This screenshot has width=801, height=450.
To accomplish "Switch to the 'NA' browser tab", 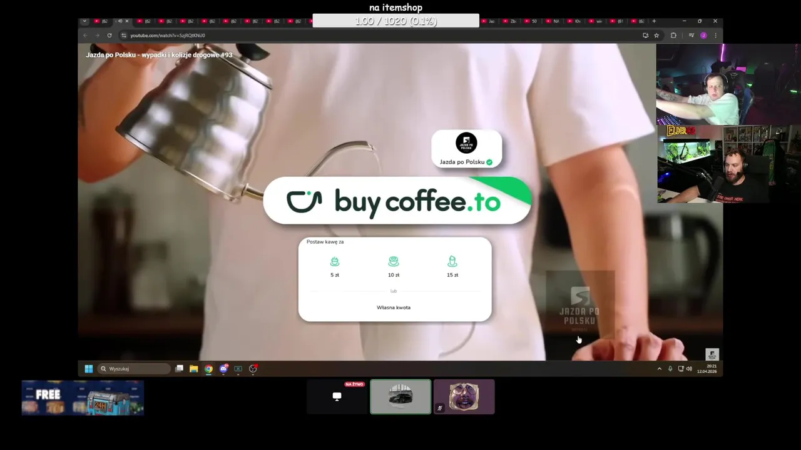I will click(x=553, y=21).
